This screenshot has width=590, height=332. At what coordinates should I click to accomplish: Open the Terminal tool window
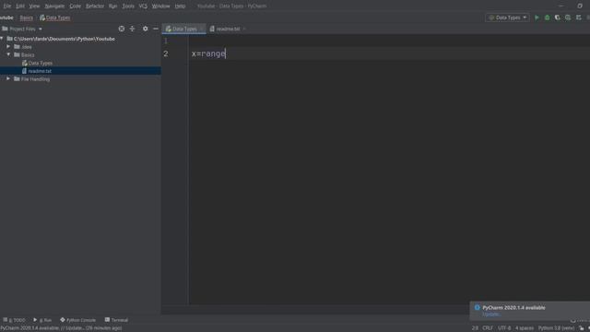point(117,320)
